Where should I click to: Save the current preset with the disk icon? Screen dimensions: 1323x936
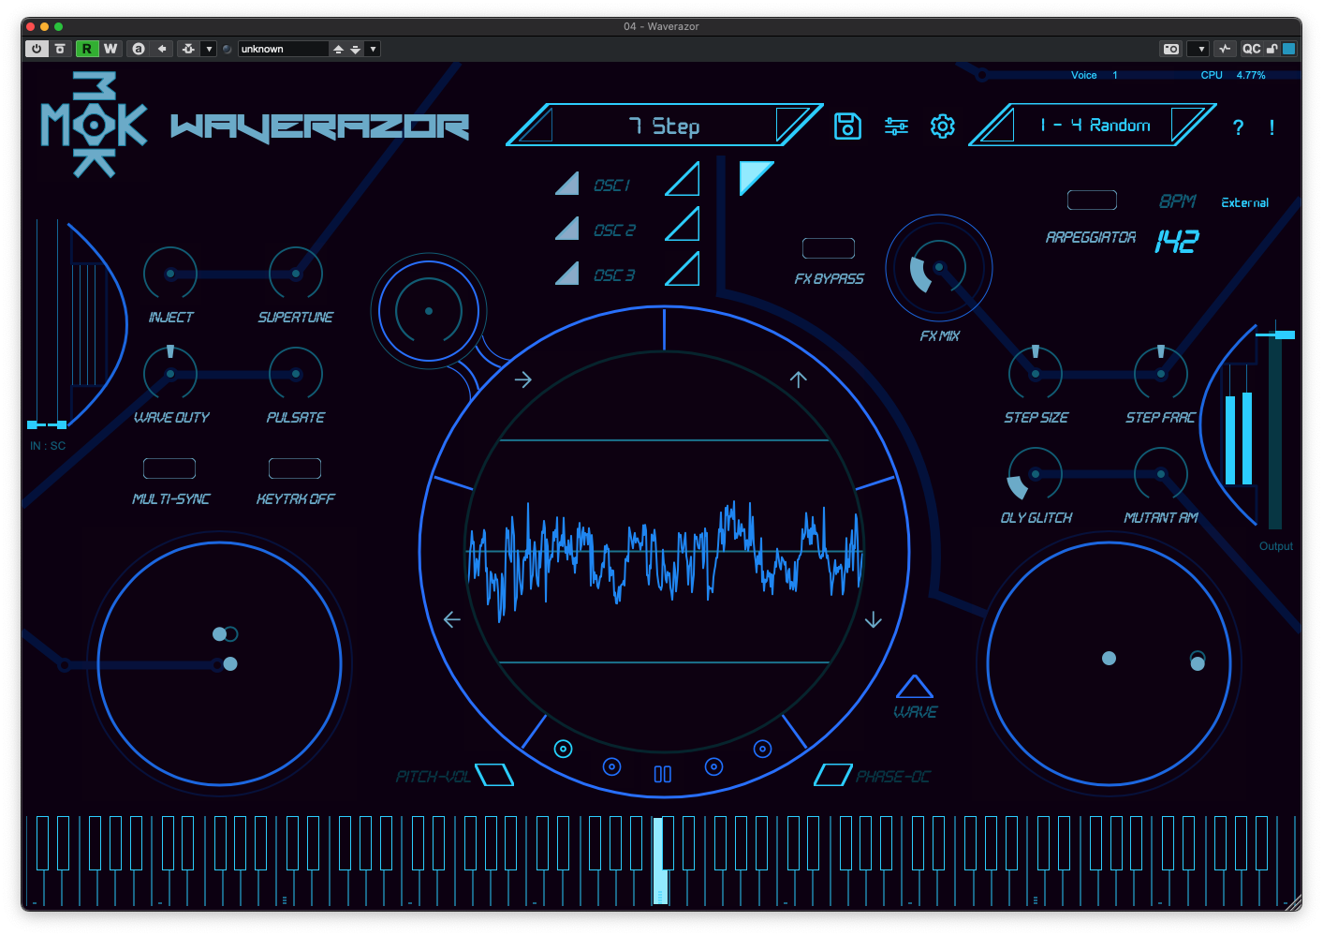pos(846,126)
